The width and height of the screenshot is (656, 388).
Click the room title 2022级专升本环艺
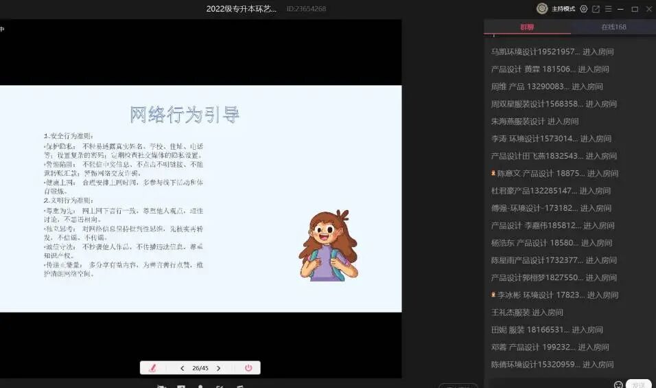click(x=242, y=9)
